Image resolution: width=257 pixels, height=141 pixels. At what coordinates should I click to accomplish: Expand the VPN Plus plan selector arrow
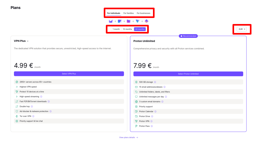(x=28, y=41)
